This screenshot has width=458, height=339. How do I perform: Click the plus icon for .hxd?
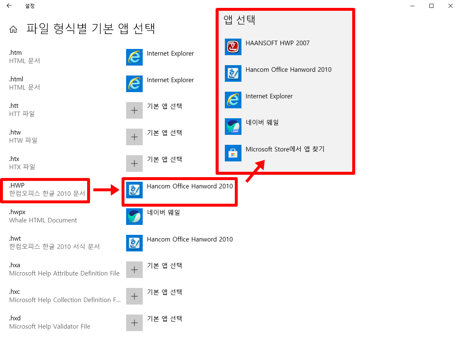(x=134, y=323)
